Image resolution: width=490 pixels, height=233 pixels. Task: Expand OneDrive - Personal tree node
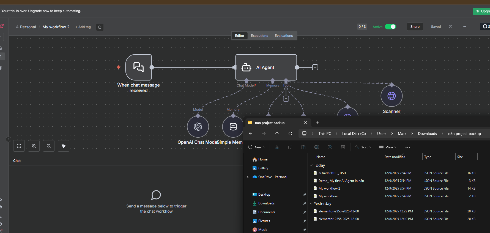coord(248,177)
